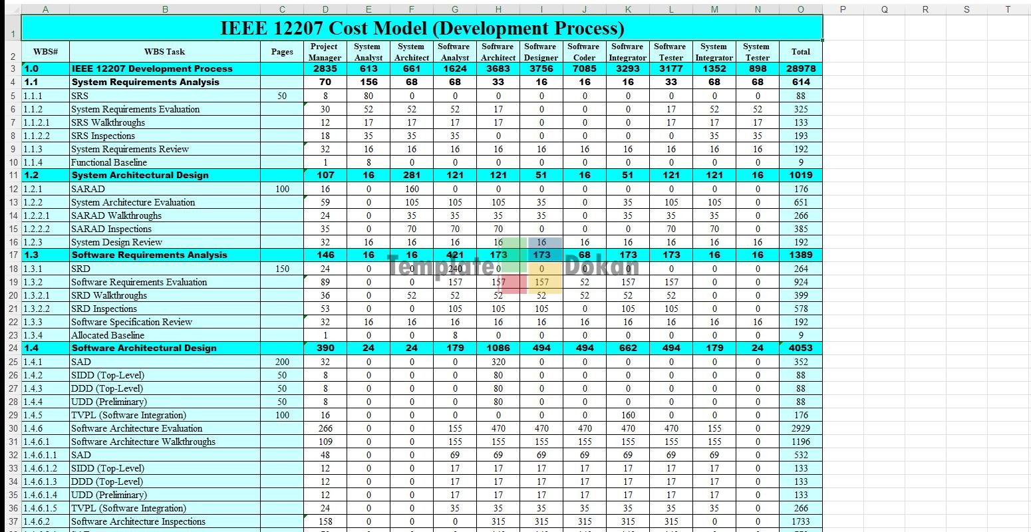This screenshot has width=1031, height=532.
Task: Select the total cell showing 4053
Action: click(x=800, y=348)
